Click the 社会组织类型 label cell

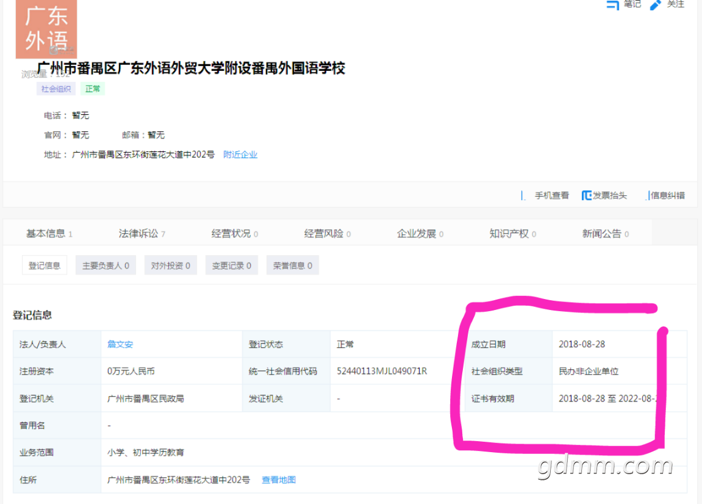[x=509, y=371]
